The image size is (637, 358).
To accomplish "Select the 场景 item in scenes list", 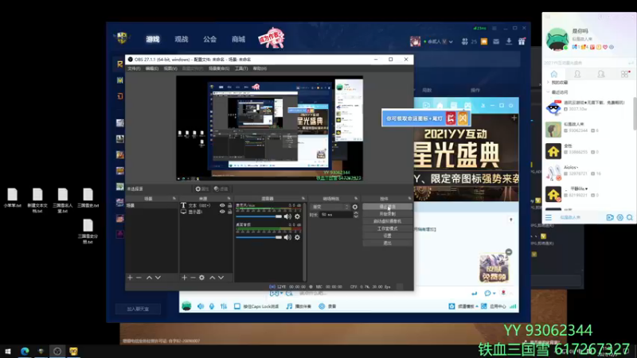I will pos(151,205).
